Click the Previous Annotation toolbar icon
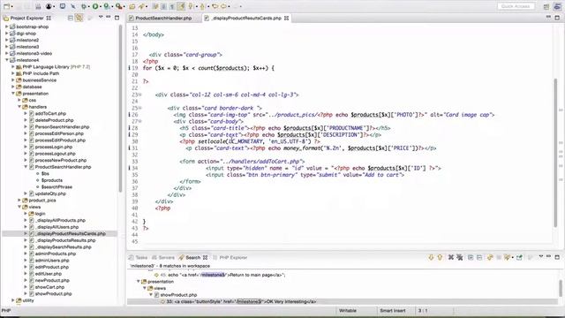Viewport: 565px width, 318px height. point(202,6)
